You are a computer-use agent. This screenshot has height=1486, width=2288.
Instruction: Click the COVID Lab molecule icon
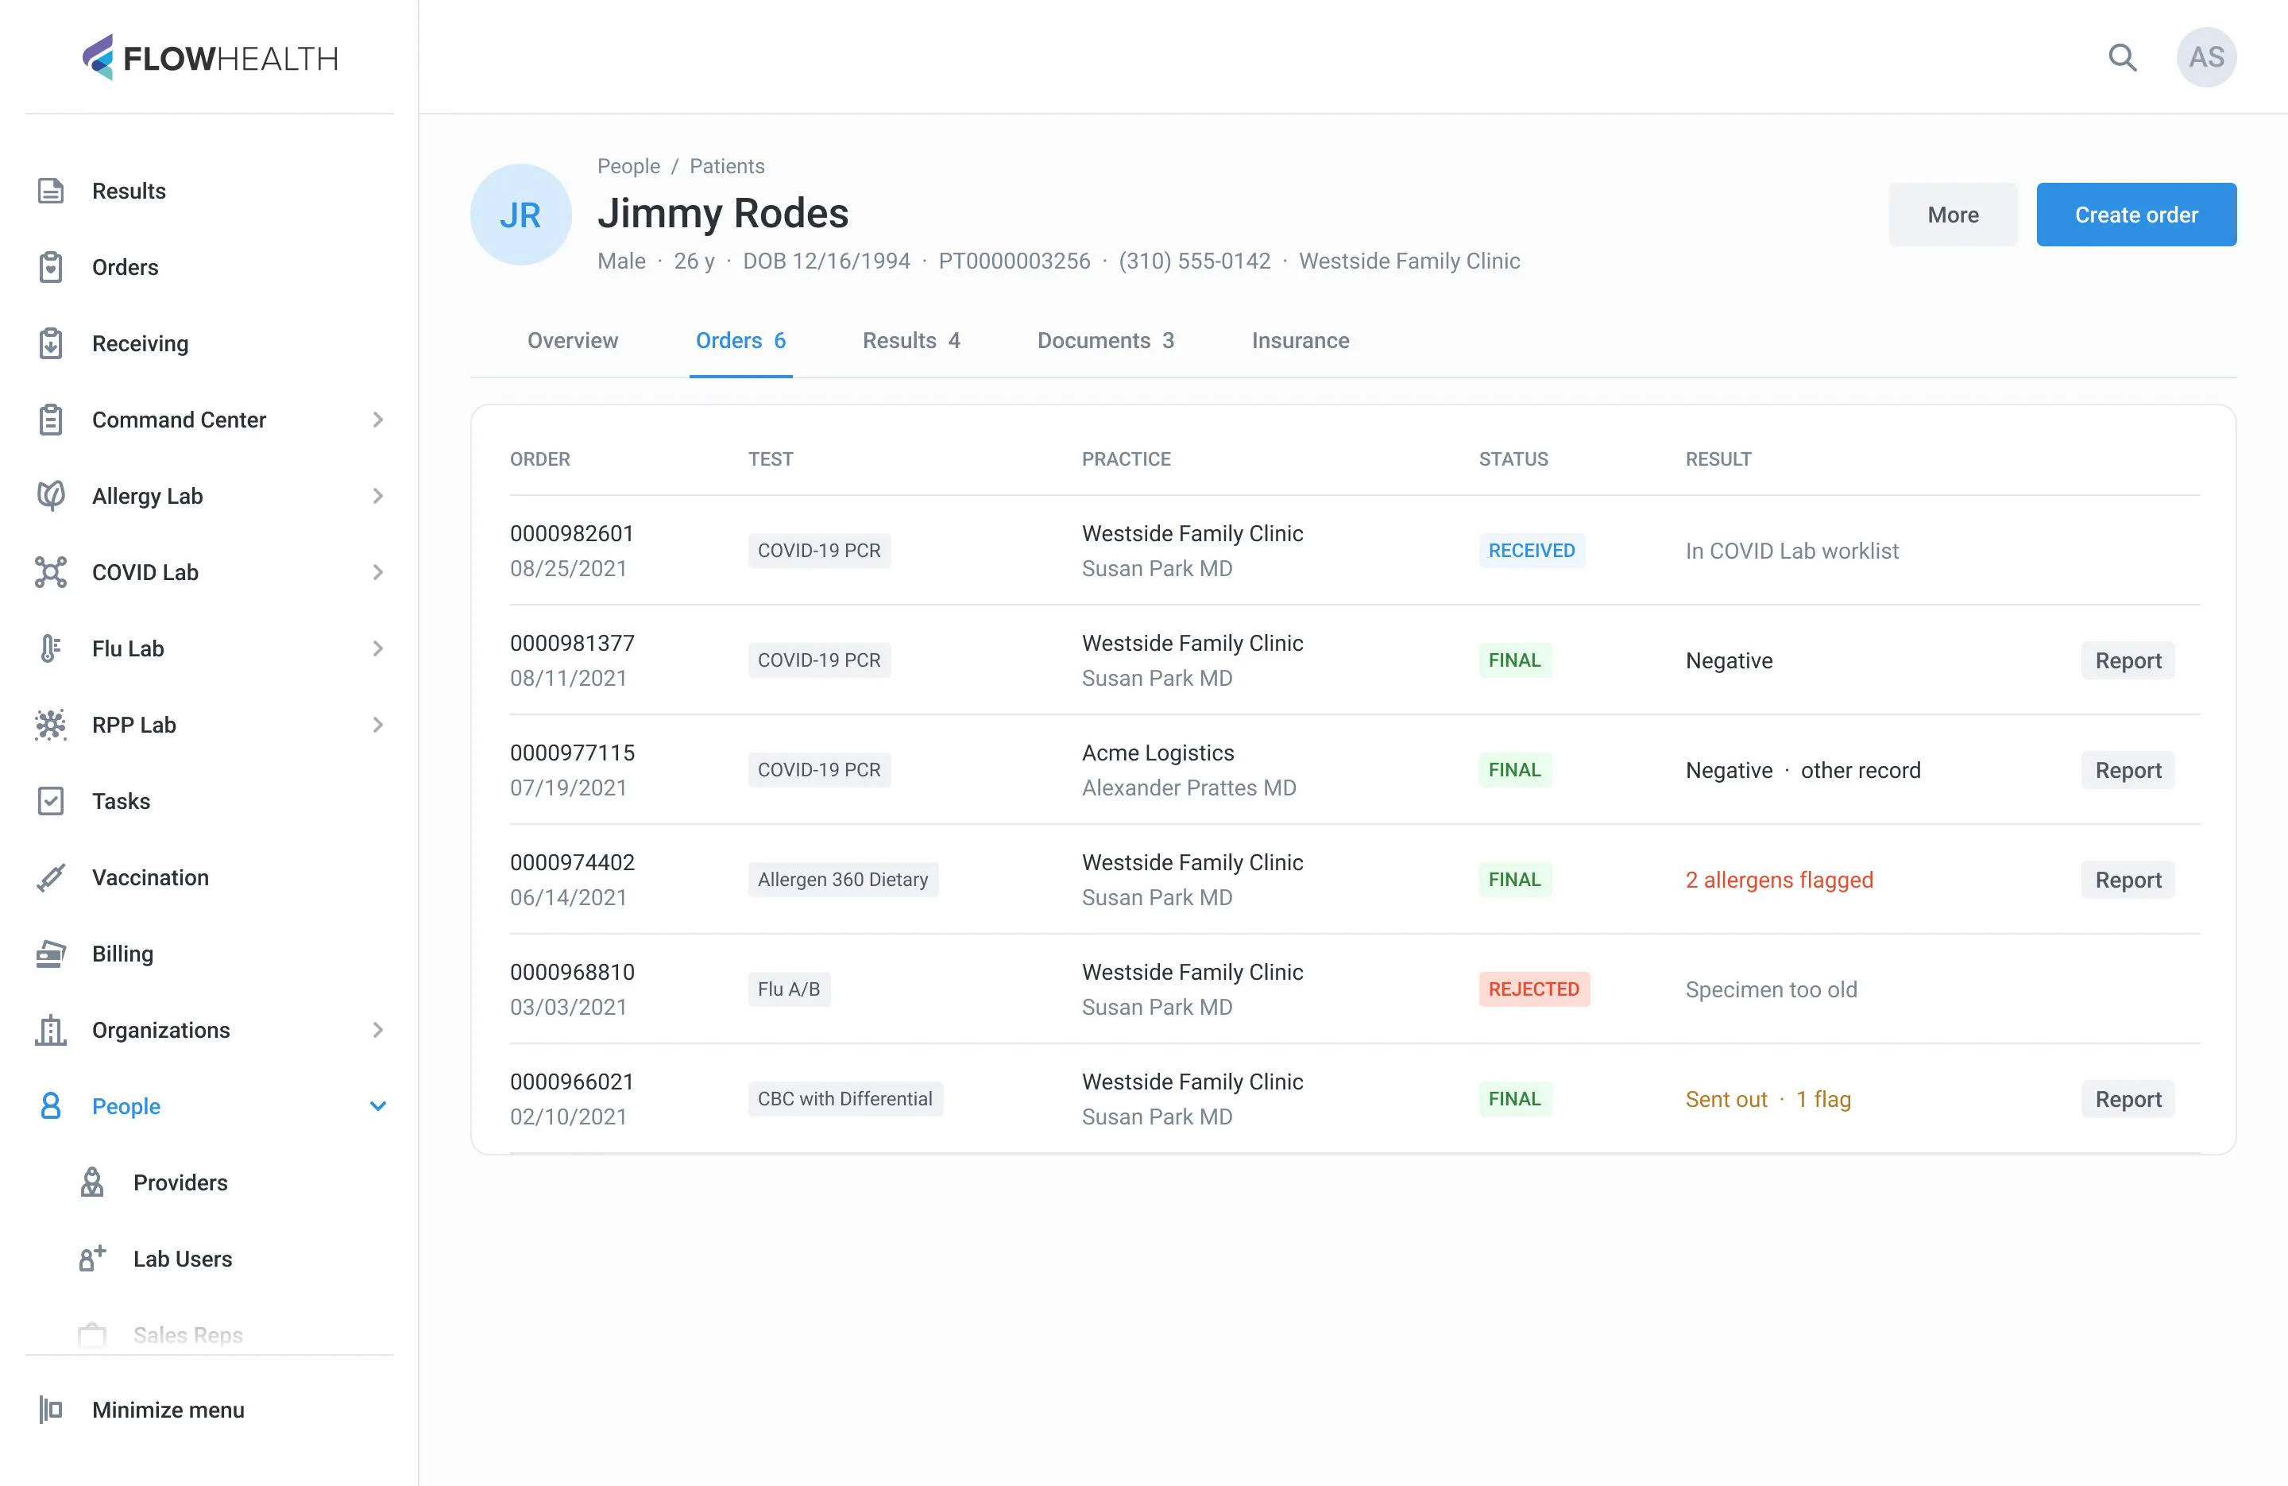(51, 572)
